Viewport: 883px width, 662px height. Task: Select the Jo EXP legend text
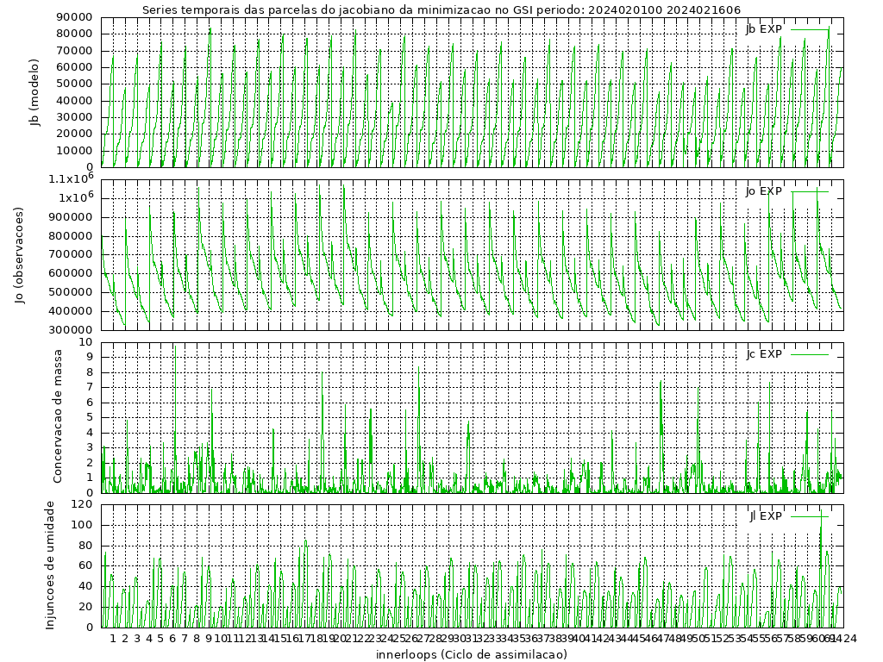click(x=764, y=191)
